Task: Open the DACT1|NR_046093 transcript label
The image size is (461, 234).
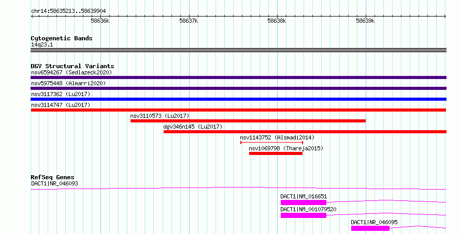Action: [55, 183]
